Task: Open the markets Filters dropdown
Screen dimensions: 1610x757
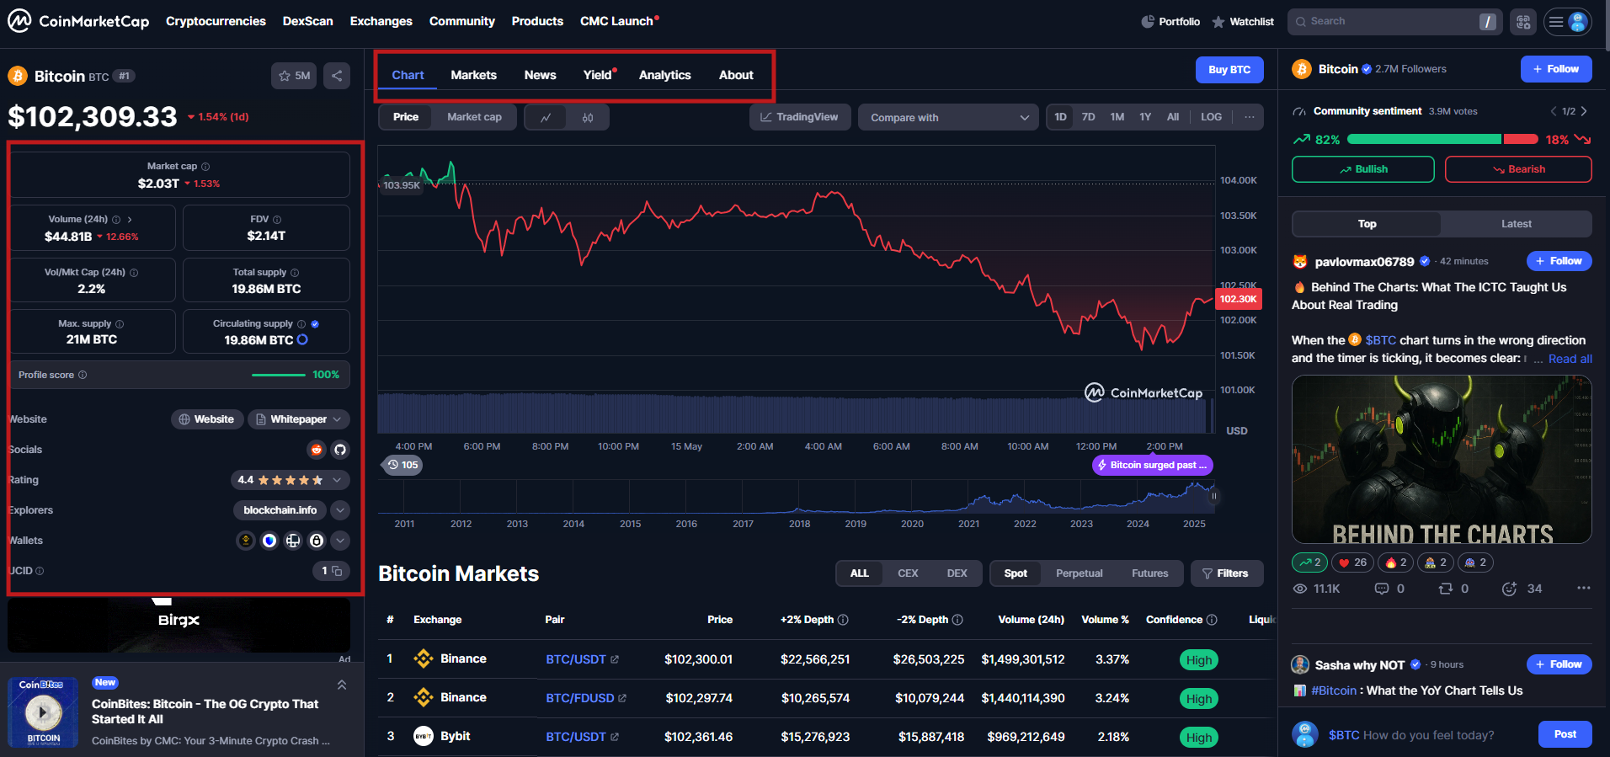Action: tap(1227, 573)
